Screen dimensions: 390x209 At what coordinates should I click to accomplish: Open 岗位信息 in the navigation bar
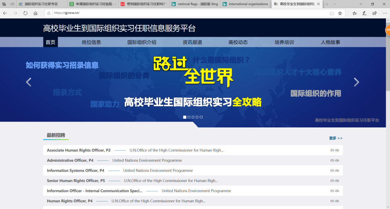(91, 42)
